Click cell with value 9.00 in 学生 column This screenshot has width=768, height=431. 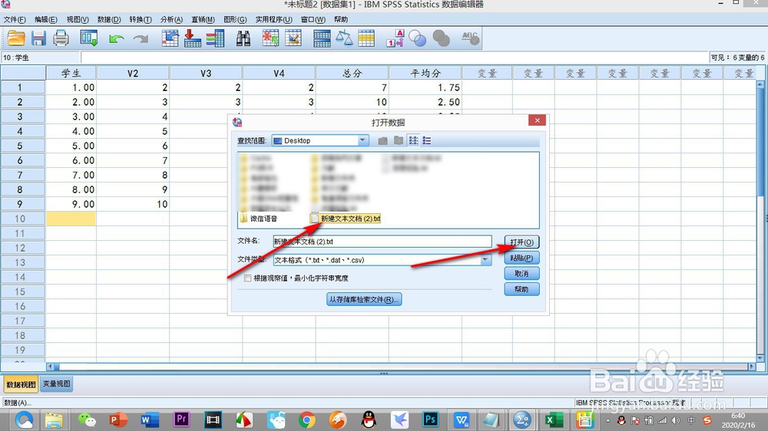(x=71, y=204)
